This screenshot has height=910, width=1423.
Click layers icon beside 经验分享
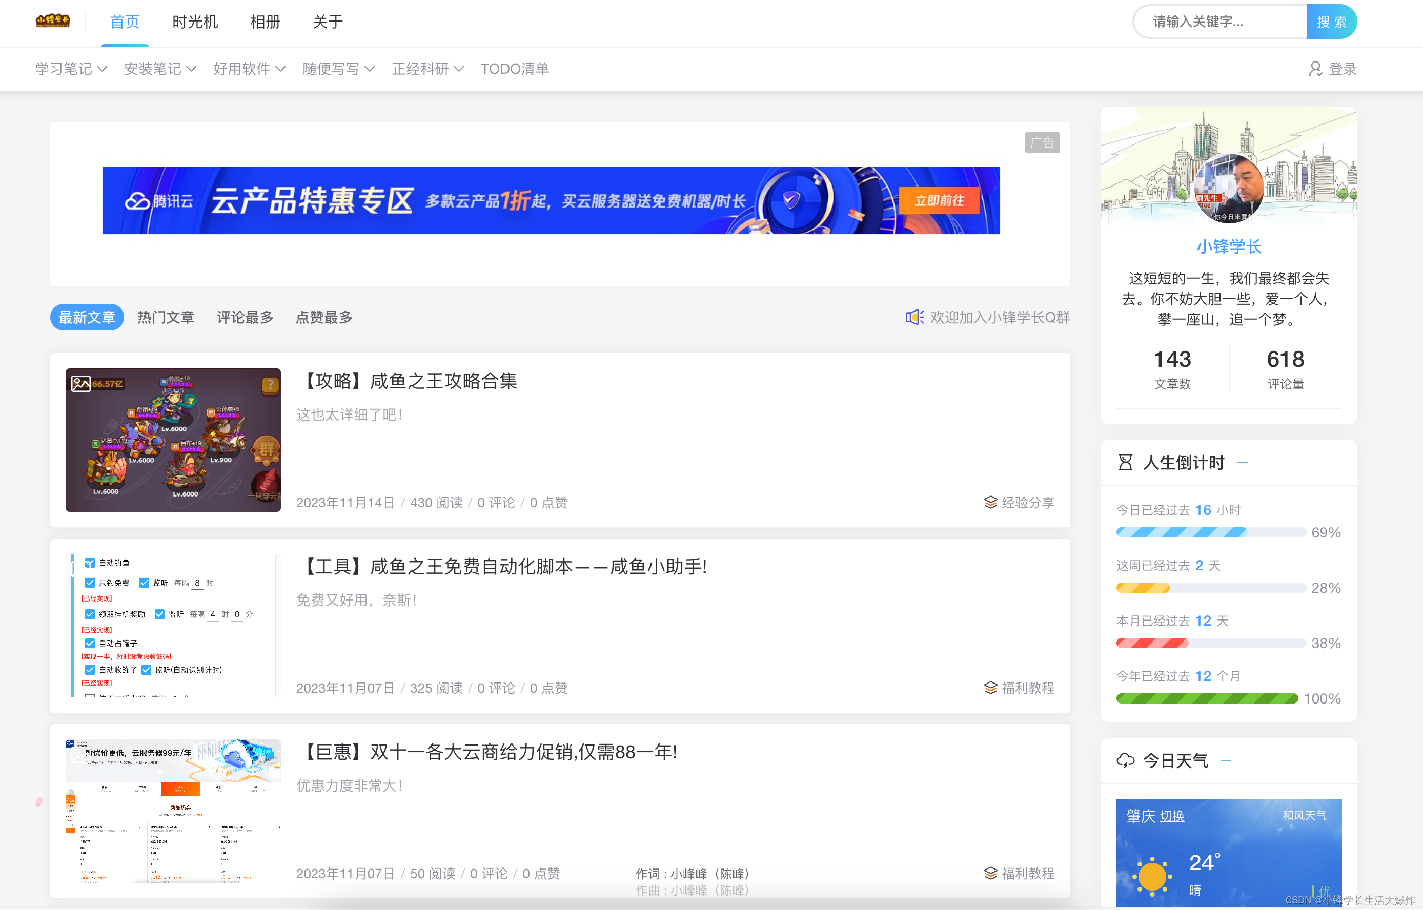[990, 502]
